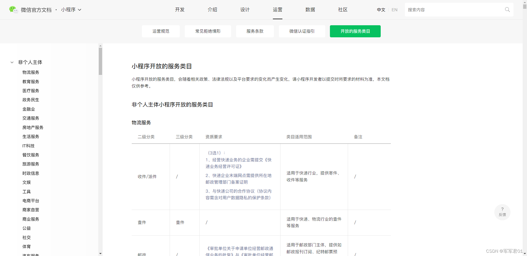Open the 反馈 feedback question-mark button
Viewport: 527px width, 256px height.
pyautogui.click(x=502, y=212)
